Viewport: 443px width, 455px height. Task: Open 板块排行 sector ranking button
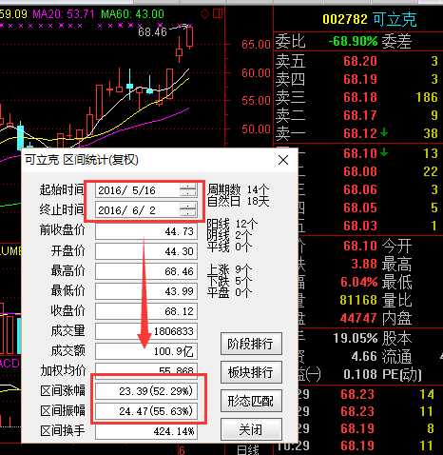coord(251,372)
